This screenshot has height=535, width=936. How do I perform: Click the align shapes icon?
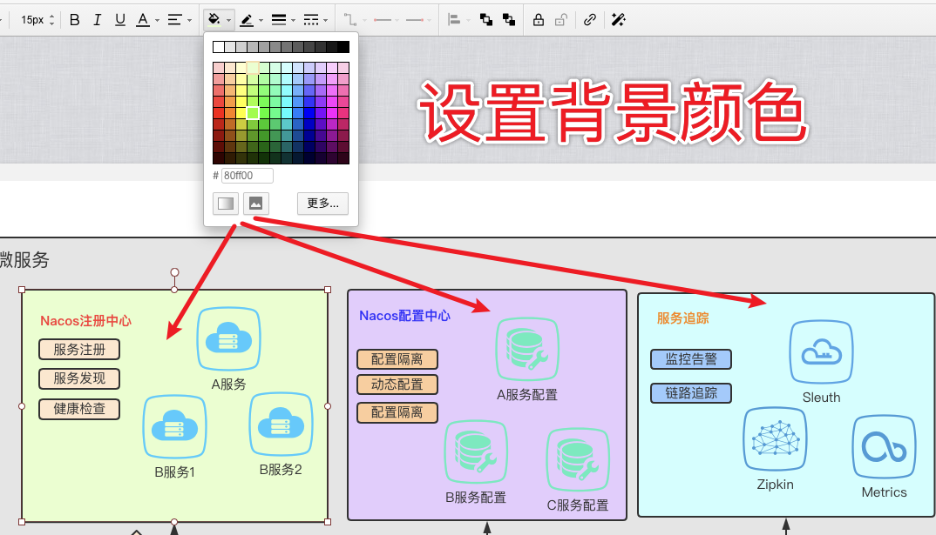pyautogui.click(x=454, y=20)
